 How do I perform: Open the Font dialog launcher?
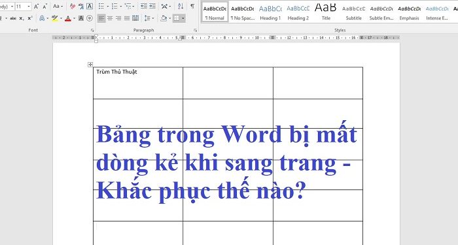coord(92,30)
